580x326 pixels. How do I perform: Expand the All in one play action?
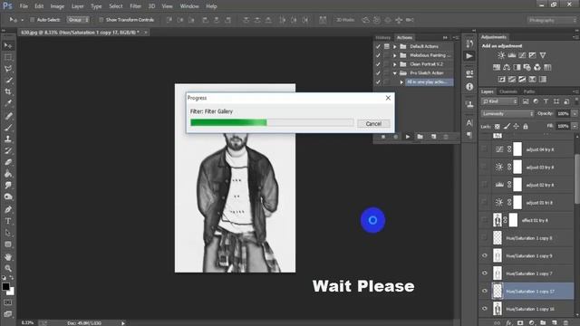click(401, 82)
